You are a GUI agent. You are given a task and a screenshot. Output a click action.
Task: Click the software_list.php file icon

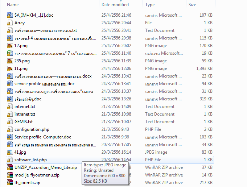tap(10, 160)
